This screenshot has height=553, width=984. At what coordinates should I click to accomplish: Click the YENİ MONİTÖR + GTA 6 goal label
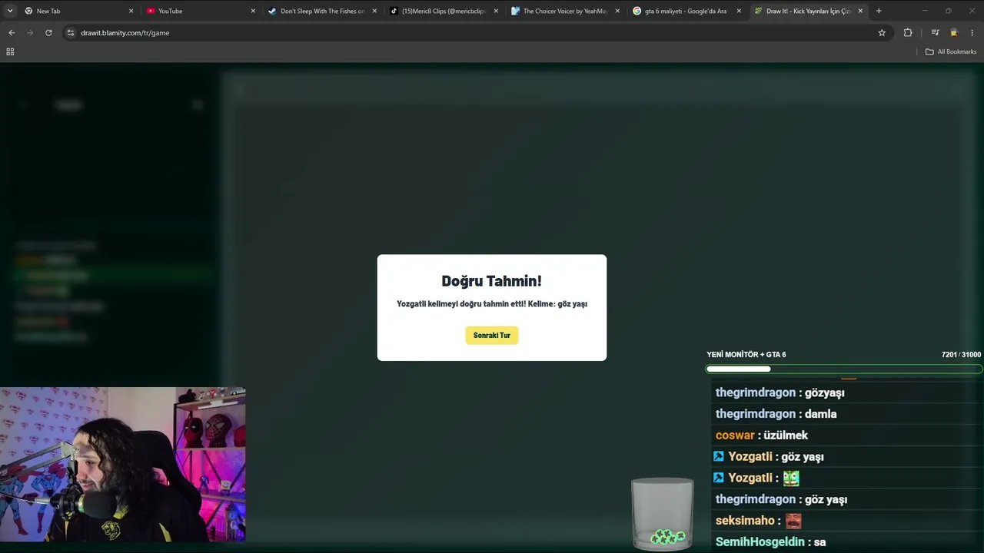click(x=746, y=354)
